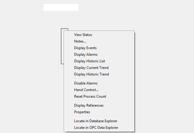The height and width of the screenshot is (133, 194).
Task: Show the Display Current Trend view
Action: point(91,68)
